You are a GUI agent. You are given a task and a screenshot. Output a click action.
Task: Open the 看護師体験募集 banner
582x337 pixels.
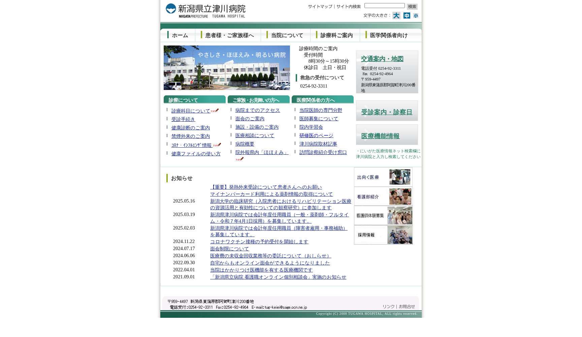[383, 216]
